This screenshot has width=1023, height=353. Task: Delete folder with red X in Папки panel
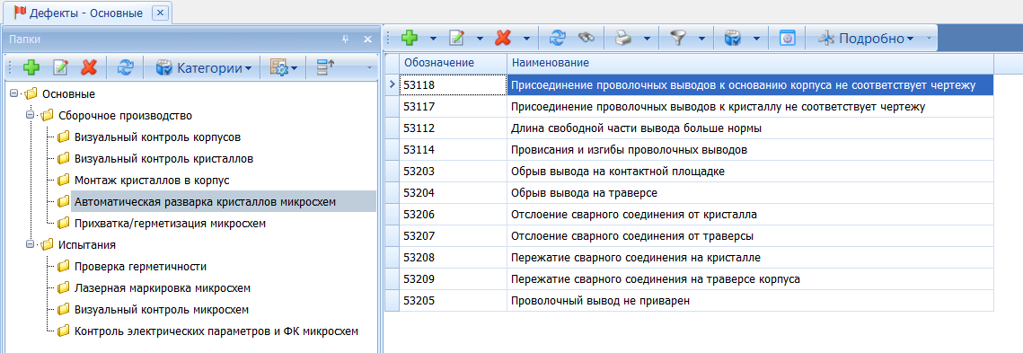(x=89, y=68)
